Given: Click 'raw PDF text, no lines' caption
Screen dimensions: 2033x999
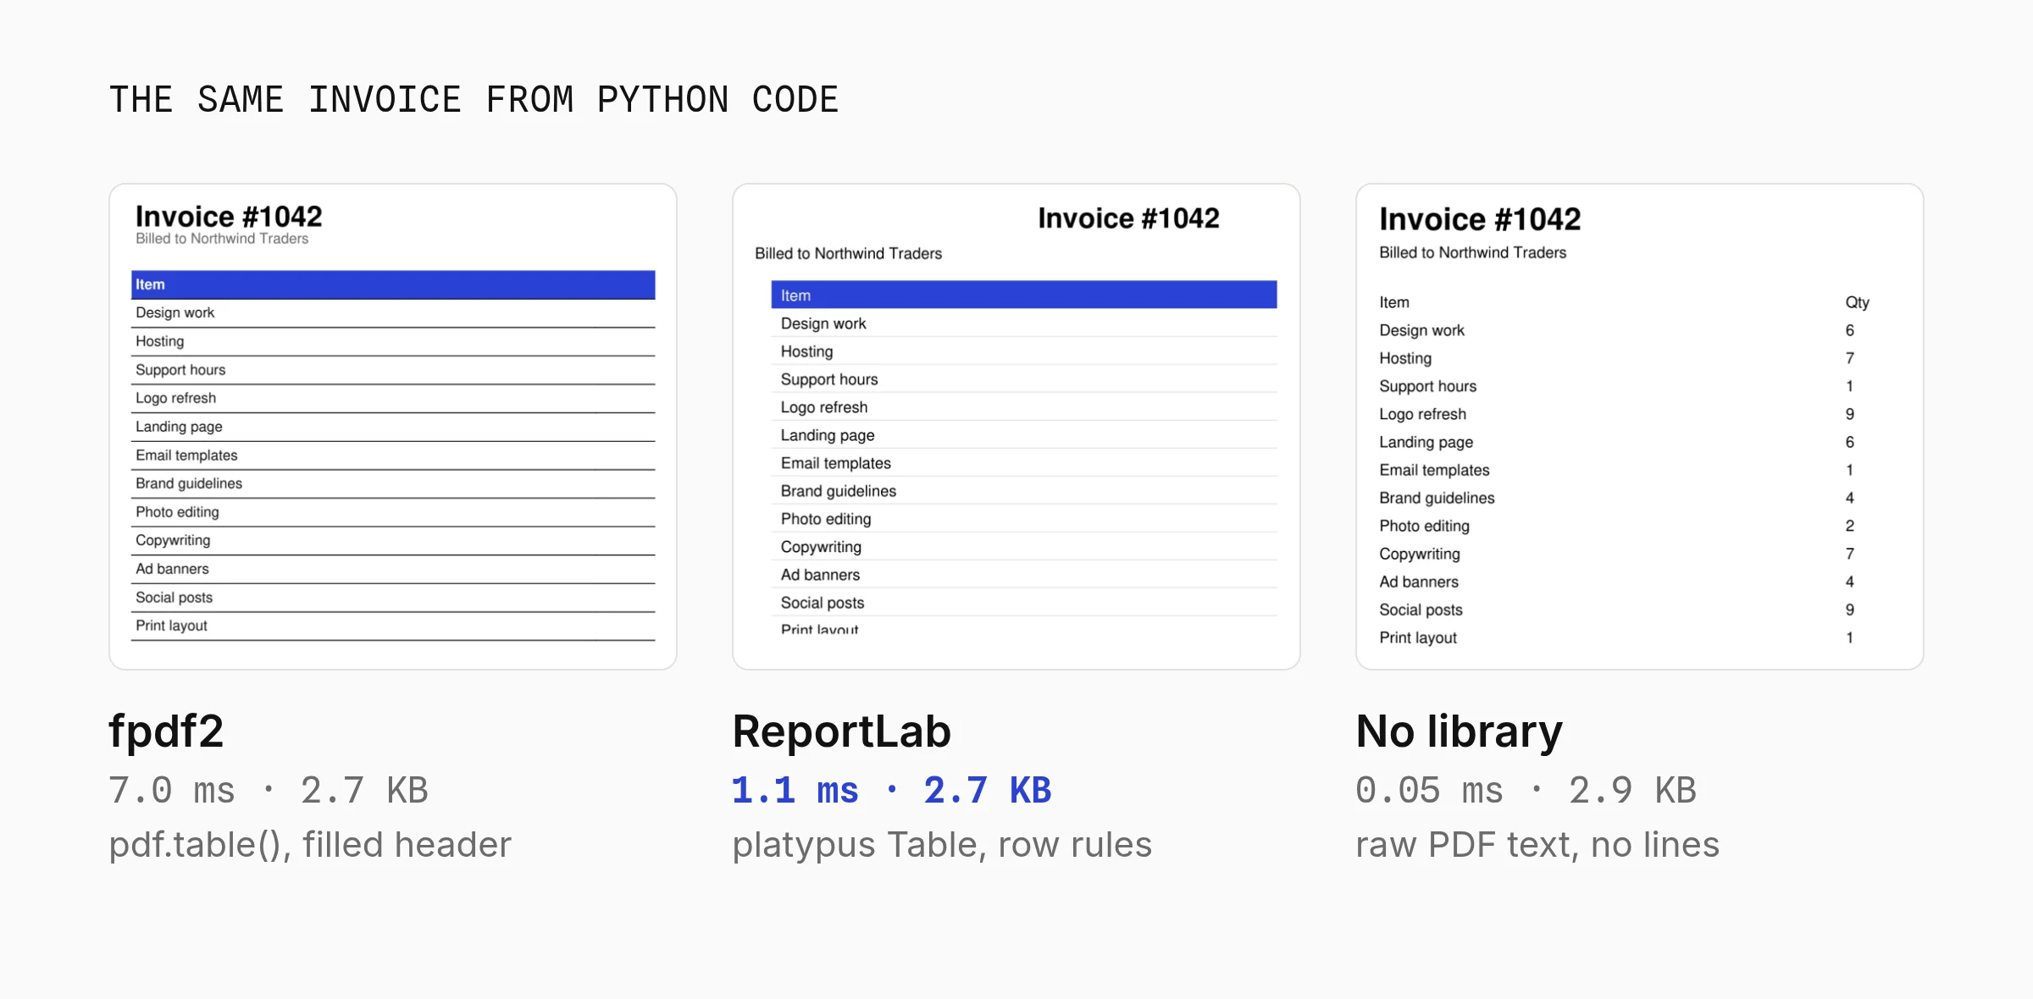Looking at the screenshot, I should (1537, 845).
